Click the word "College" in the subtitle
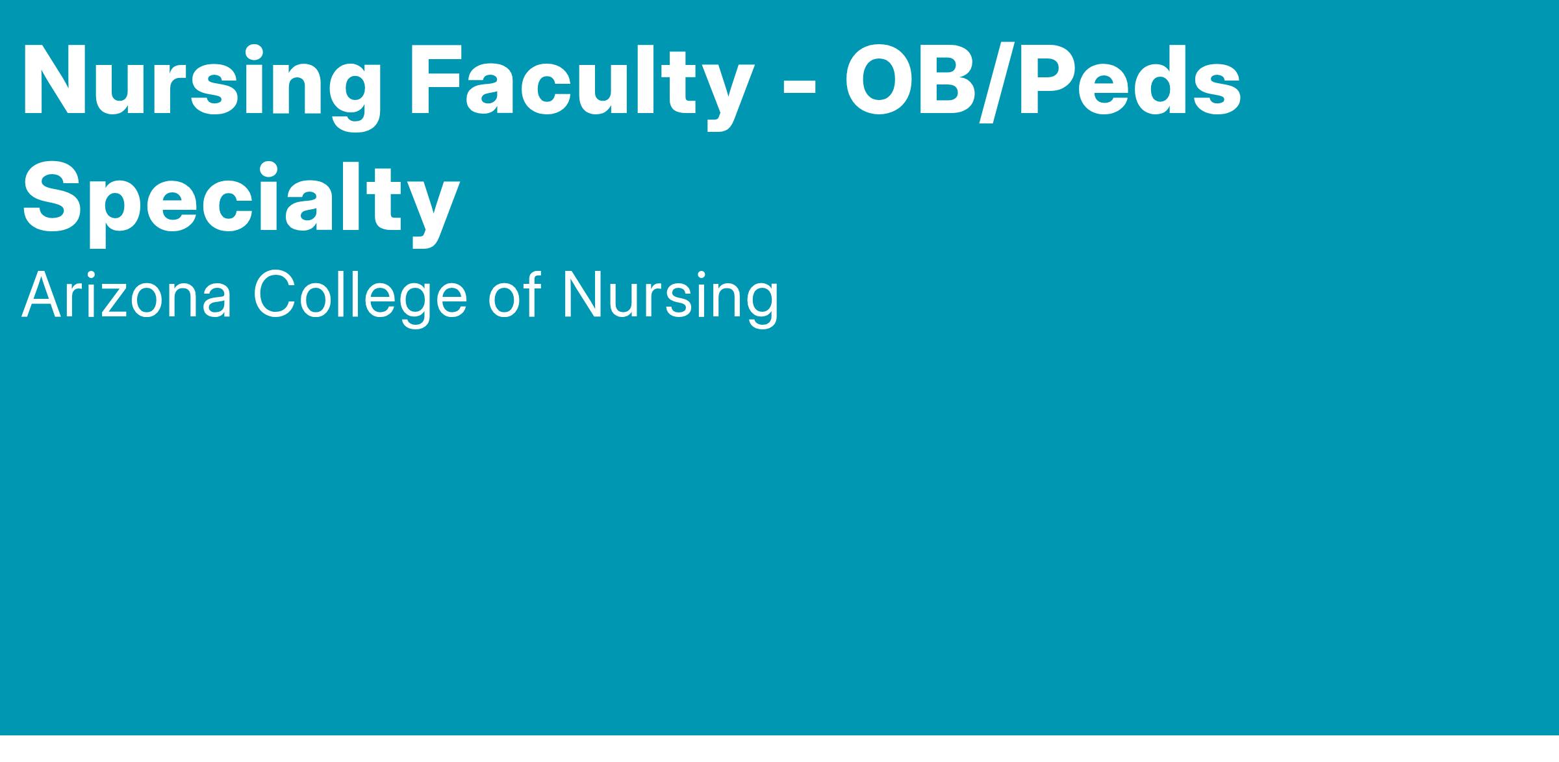This screenshot has height=762, width=1559. [x=361, y=296]
